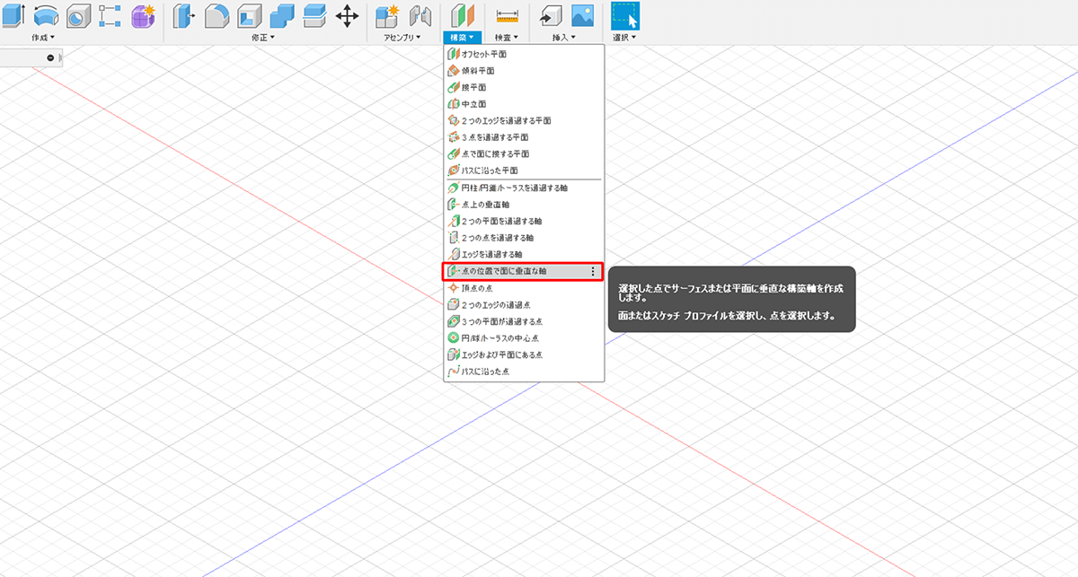This screenshot has height=577, width=1078.
Task: Choose 2つのエッジを通過する平面
Action: (x=524, y=120)
